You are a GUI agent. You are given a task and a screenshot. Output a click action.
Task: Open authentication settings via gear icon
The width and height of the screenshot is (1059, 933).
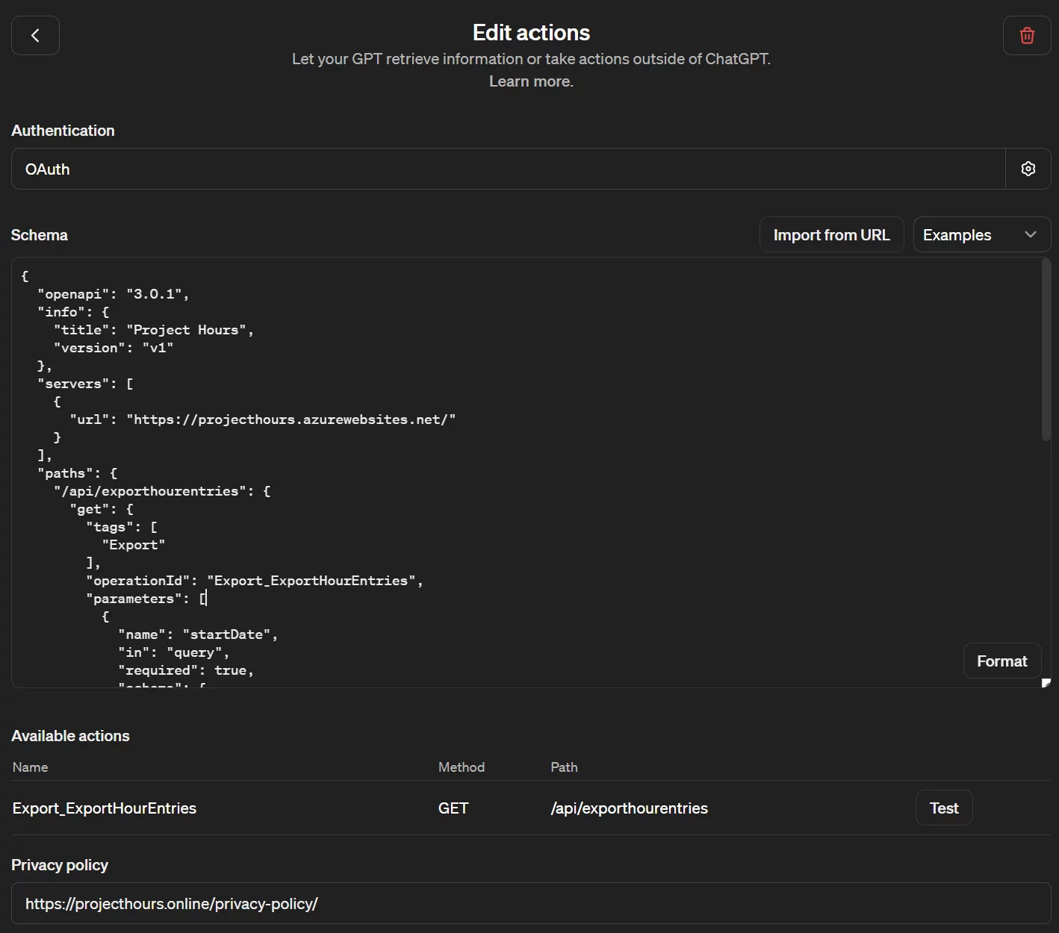pos(1028,169)
